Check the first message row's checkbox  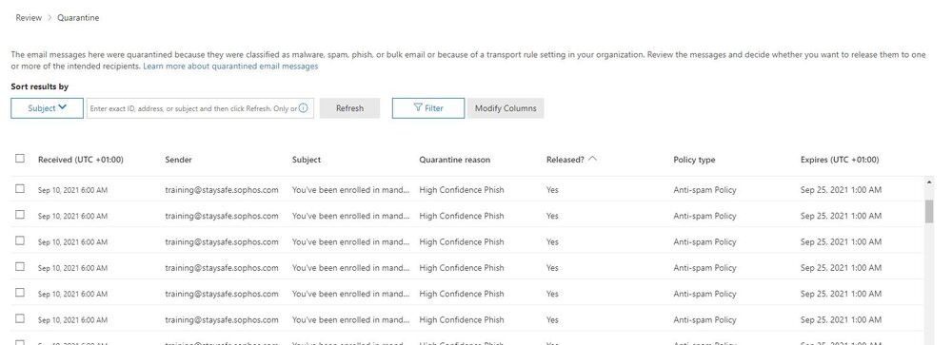[20, 188]
